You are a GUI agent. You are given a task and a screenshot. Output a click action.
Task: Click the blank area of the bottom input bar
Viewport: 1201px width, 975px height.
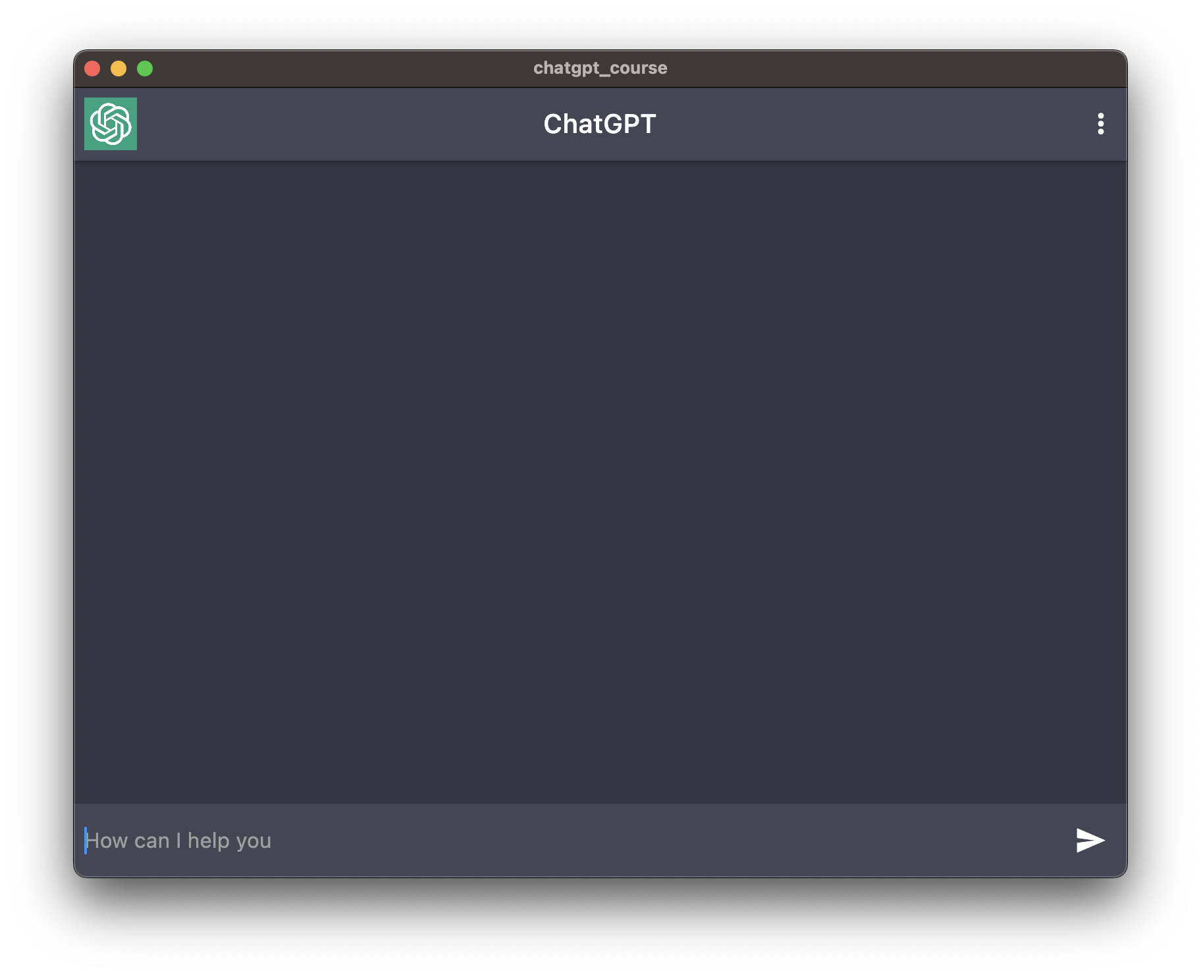pyautogui.click(x=658, y=841)
